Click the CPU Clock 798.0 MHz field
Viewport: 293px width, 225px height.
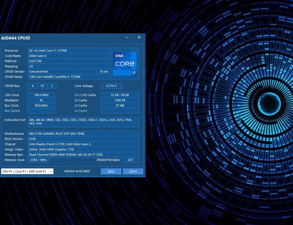click(41, 95)
